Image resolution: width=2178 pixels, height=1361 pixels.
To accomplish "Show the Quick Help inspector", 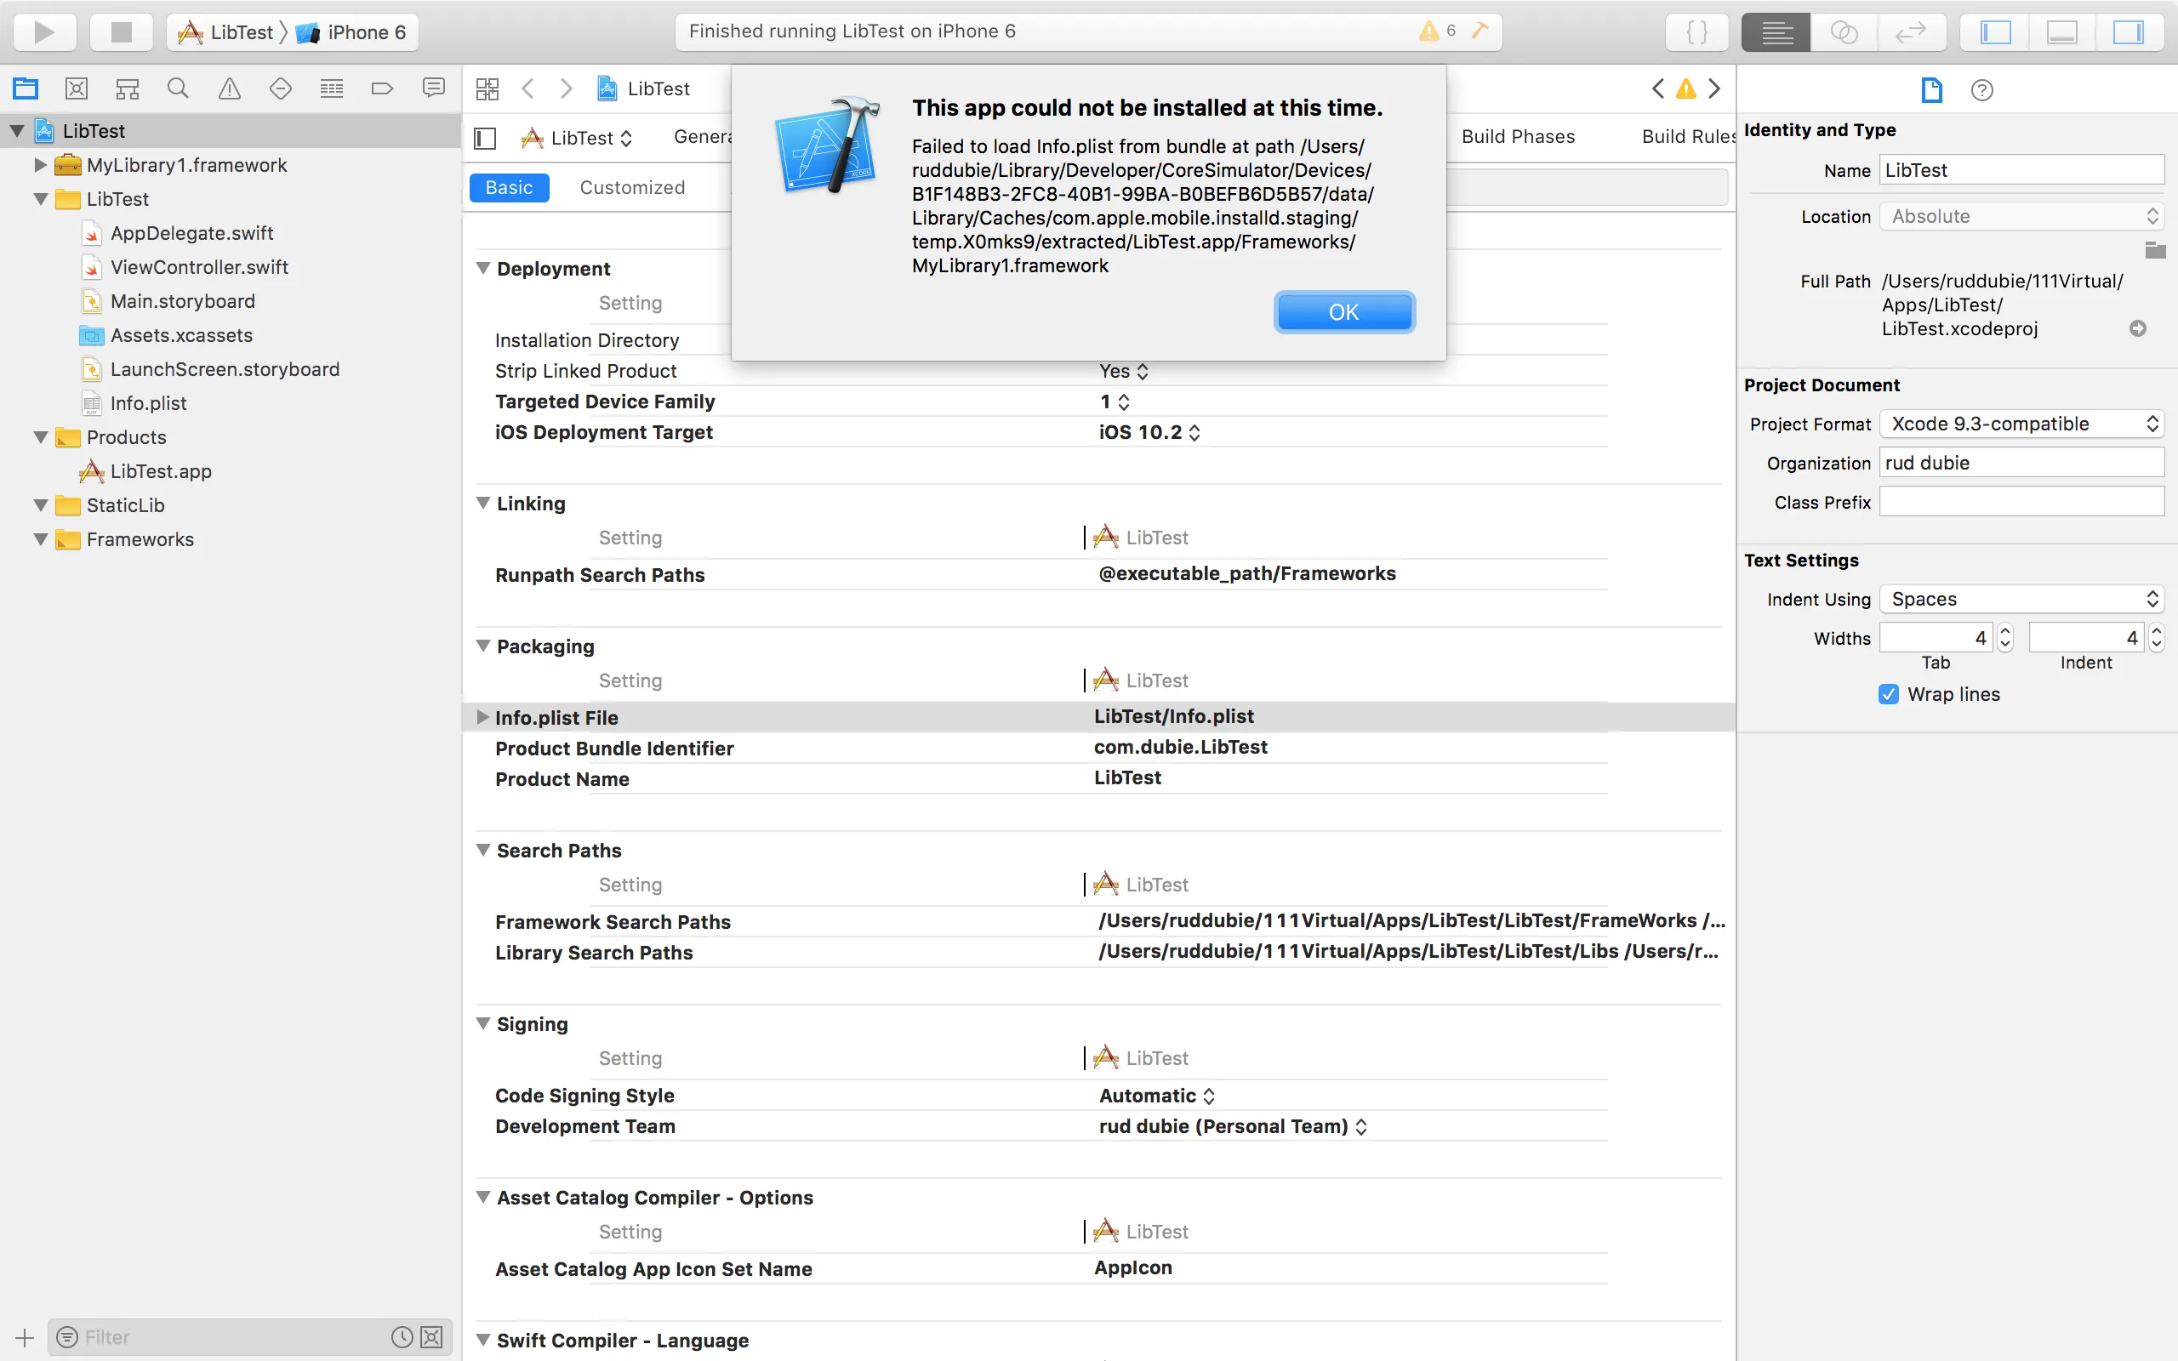I will click(x=1981, y=90).
